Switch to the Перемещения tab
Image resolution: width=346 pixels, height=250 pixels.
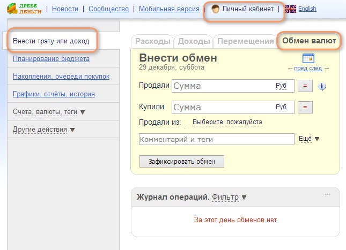click(x=245, y=41)
